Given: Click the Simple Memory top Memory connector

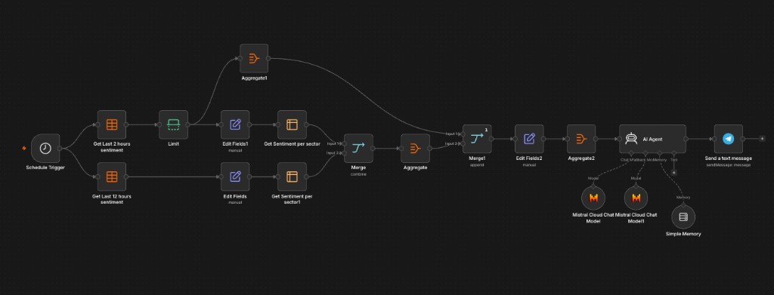Looking at the screenshot, I should (683, 204).
